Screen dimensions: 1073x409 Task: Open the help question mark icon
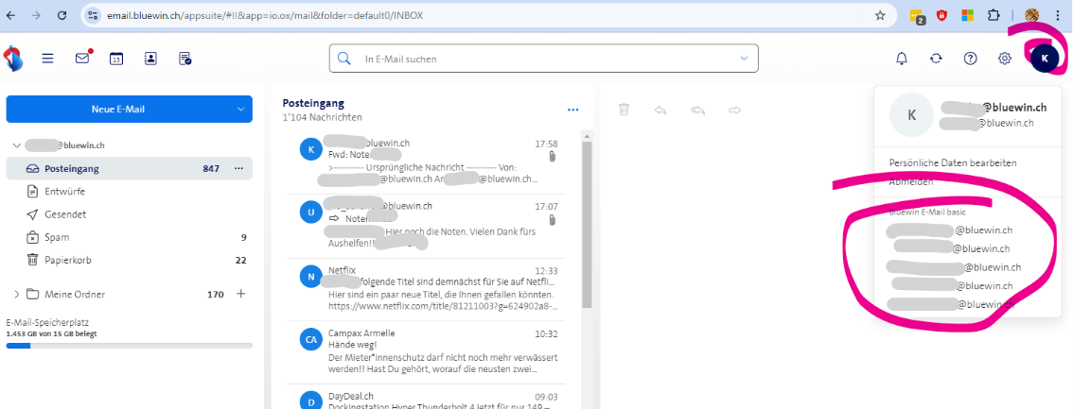pos(971,59)
